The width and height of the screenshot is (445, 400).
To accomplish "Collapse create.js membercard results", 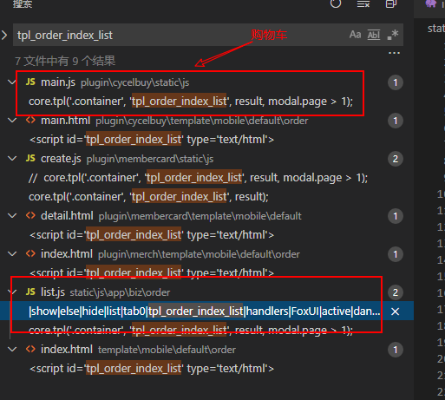I will click(x=12, y=159).
